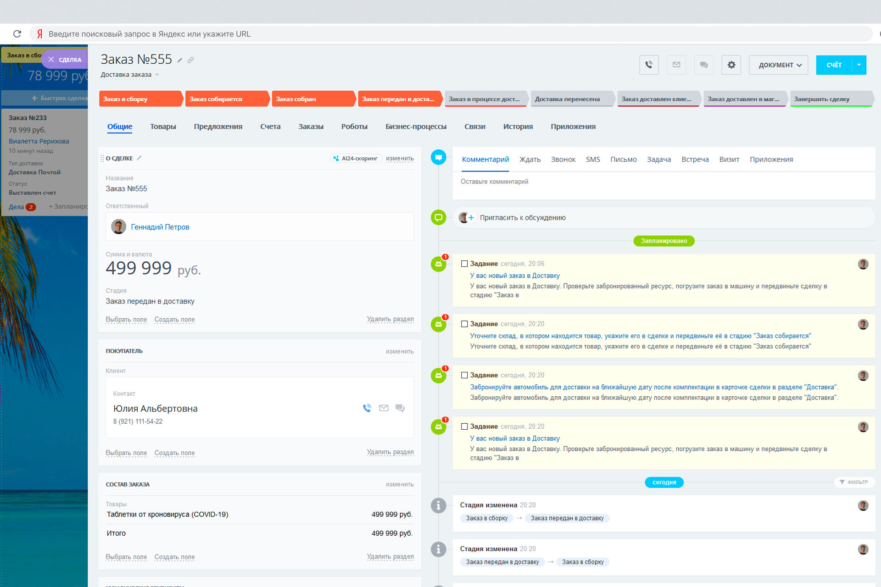Image resolution: width=881 pixels, height=587 pixels.
Task: Select the Звонок tab in timeline
Action: [x=563, y=160]
